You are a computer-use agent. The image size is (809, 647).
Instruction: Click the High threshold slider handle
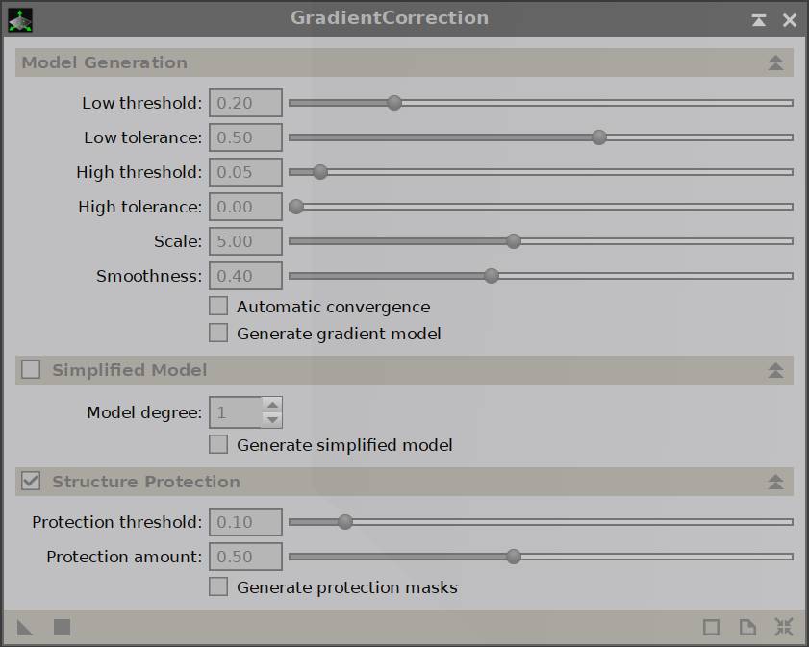click(x=320, y=172)
